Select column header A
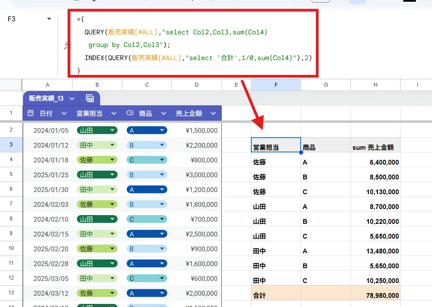This screenshot has height=307, width=432. (48, 85)
